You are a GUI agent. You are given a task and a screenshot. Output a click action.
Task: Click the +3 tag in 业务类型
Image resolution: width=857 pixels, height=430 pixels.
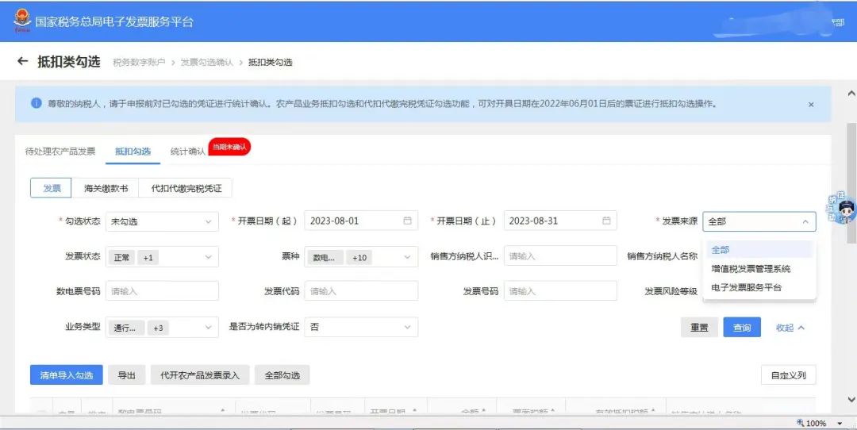click(158, 328)
